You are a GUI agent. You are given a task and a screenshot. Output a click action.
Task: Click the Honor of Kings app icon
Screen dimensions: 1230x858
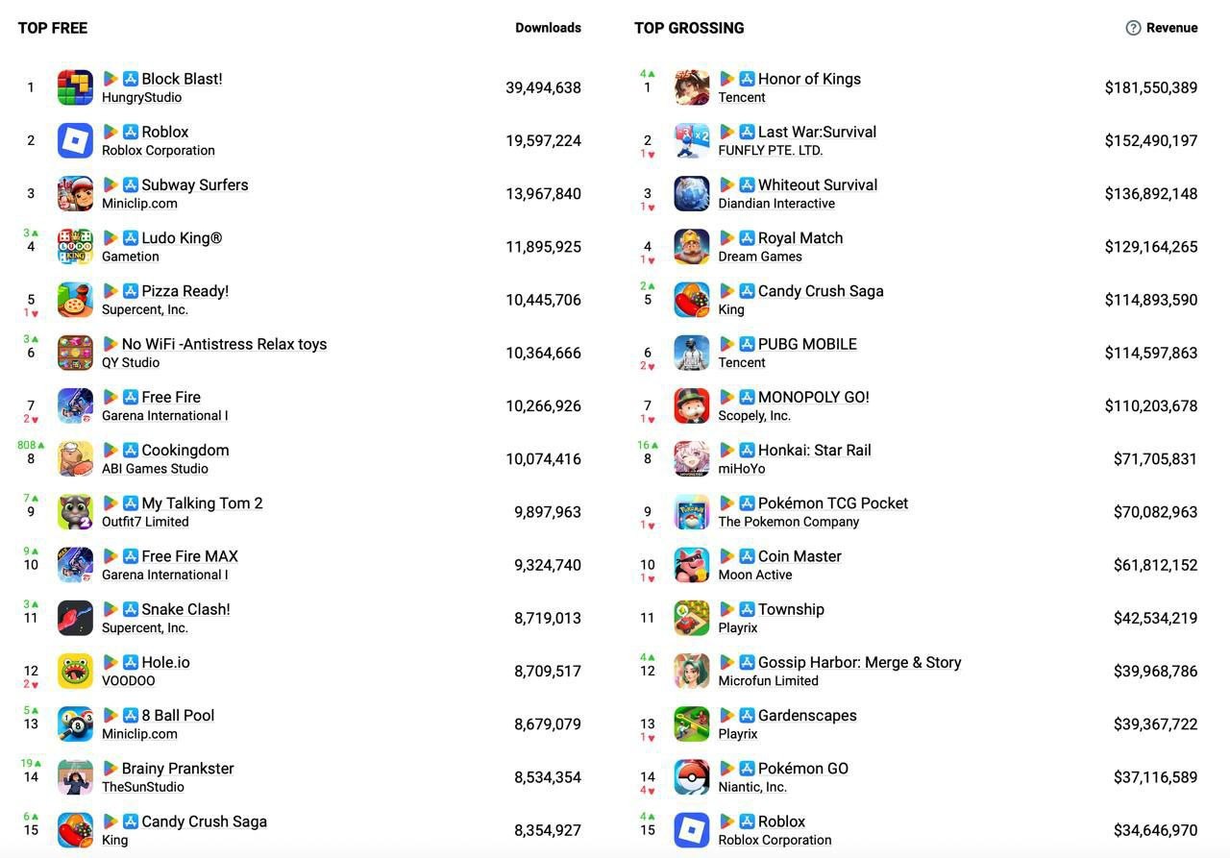pos(692,87)
